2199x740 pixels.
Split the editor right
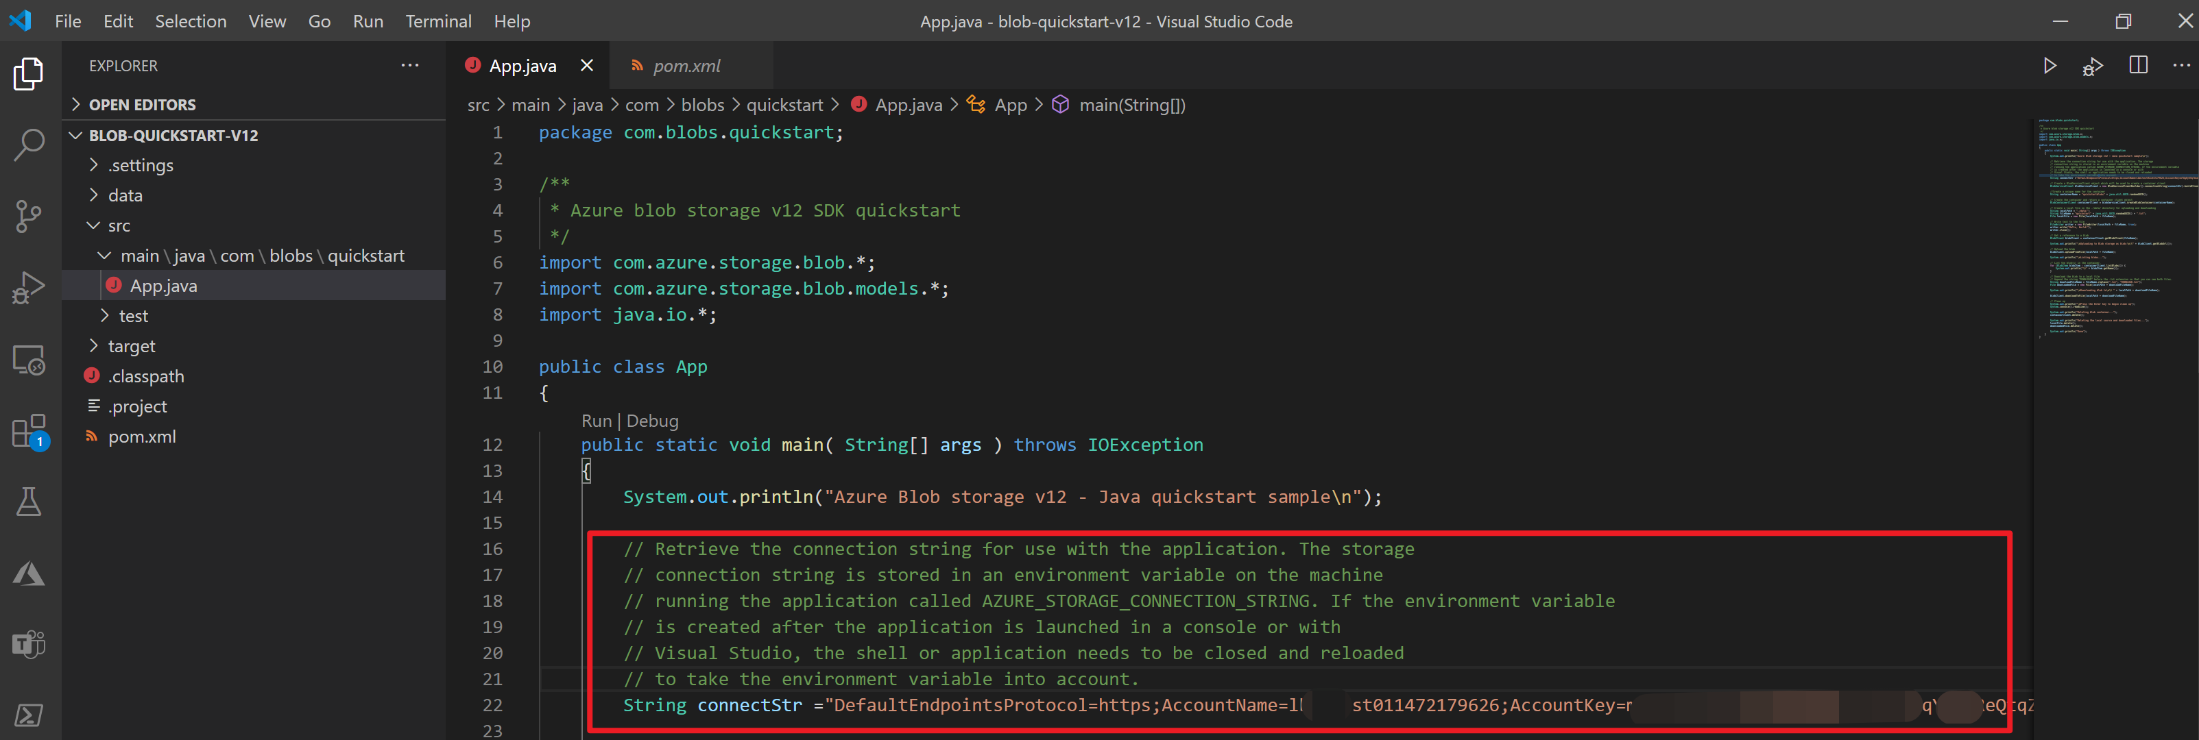pos(2137,66)
